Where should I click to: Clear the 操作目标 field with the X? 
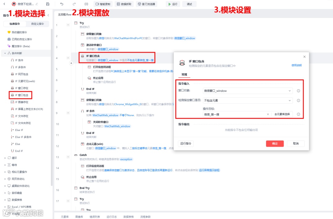pos(268,114)
